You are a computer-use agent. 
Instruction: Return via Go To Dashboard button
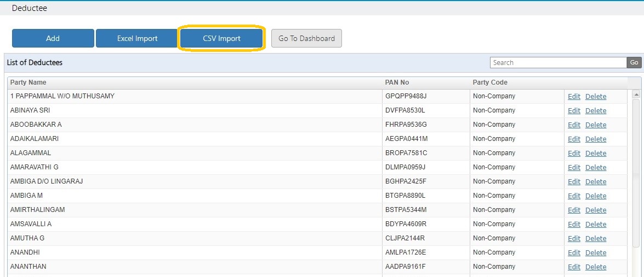coord(306,38)
